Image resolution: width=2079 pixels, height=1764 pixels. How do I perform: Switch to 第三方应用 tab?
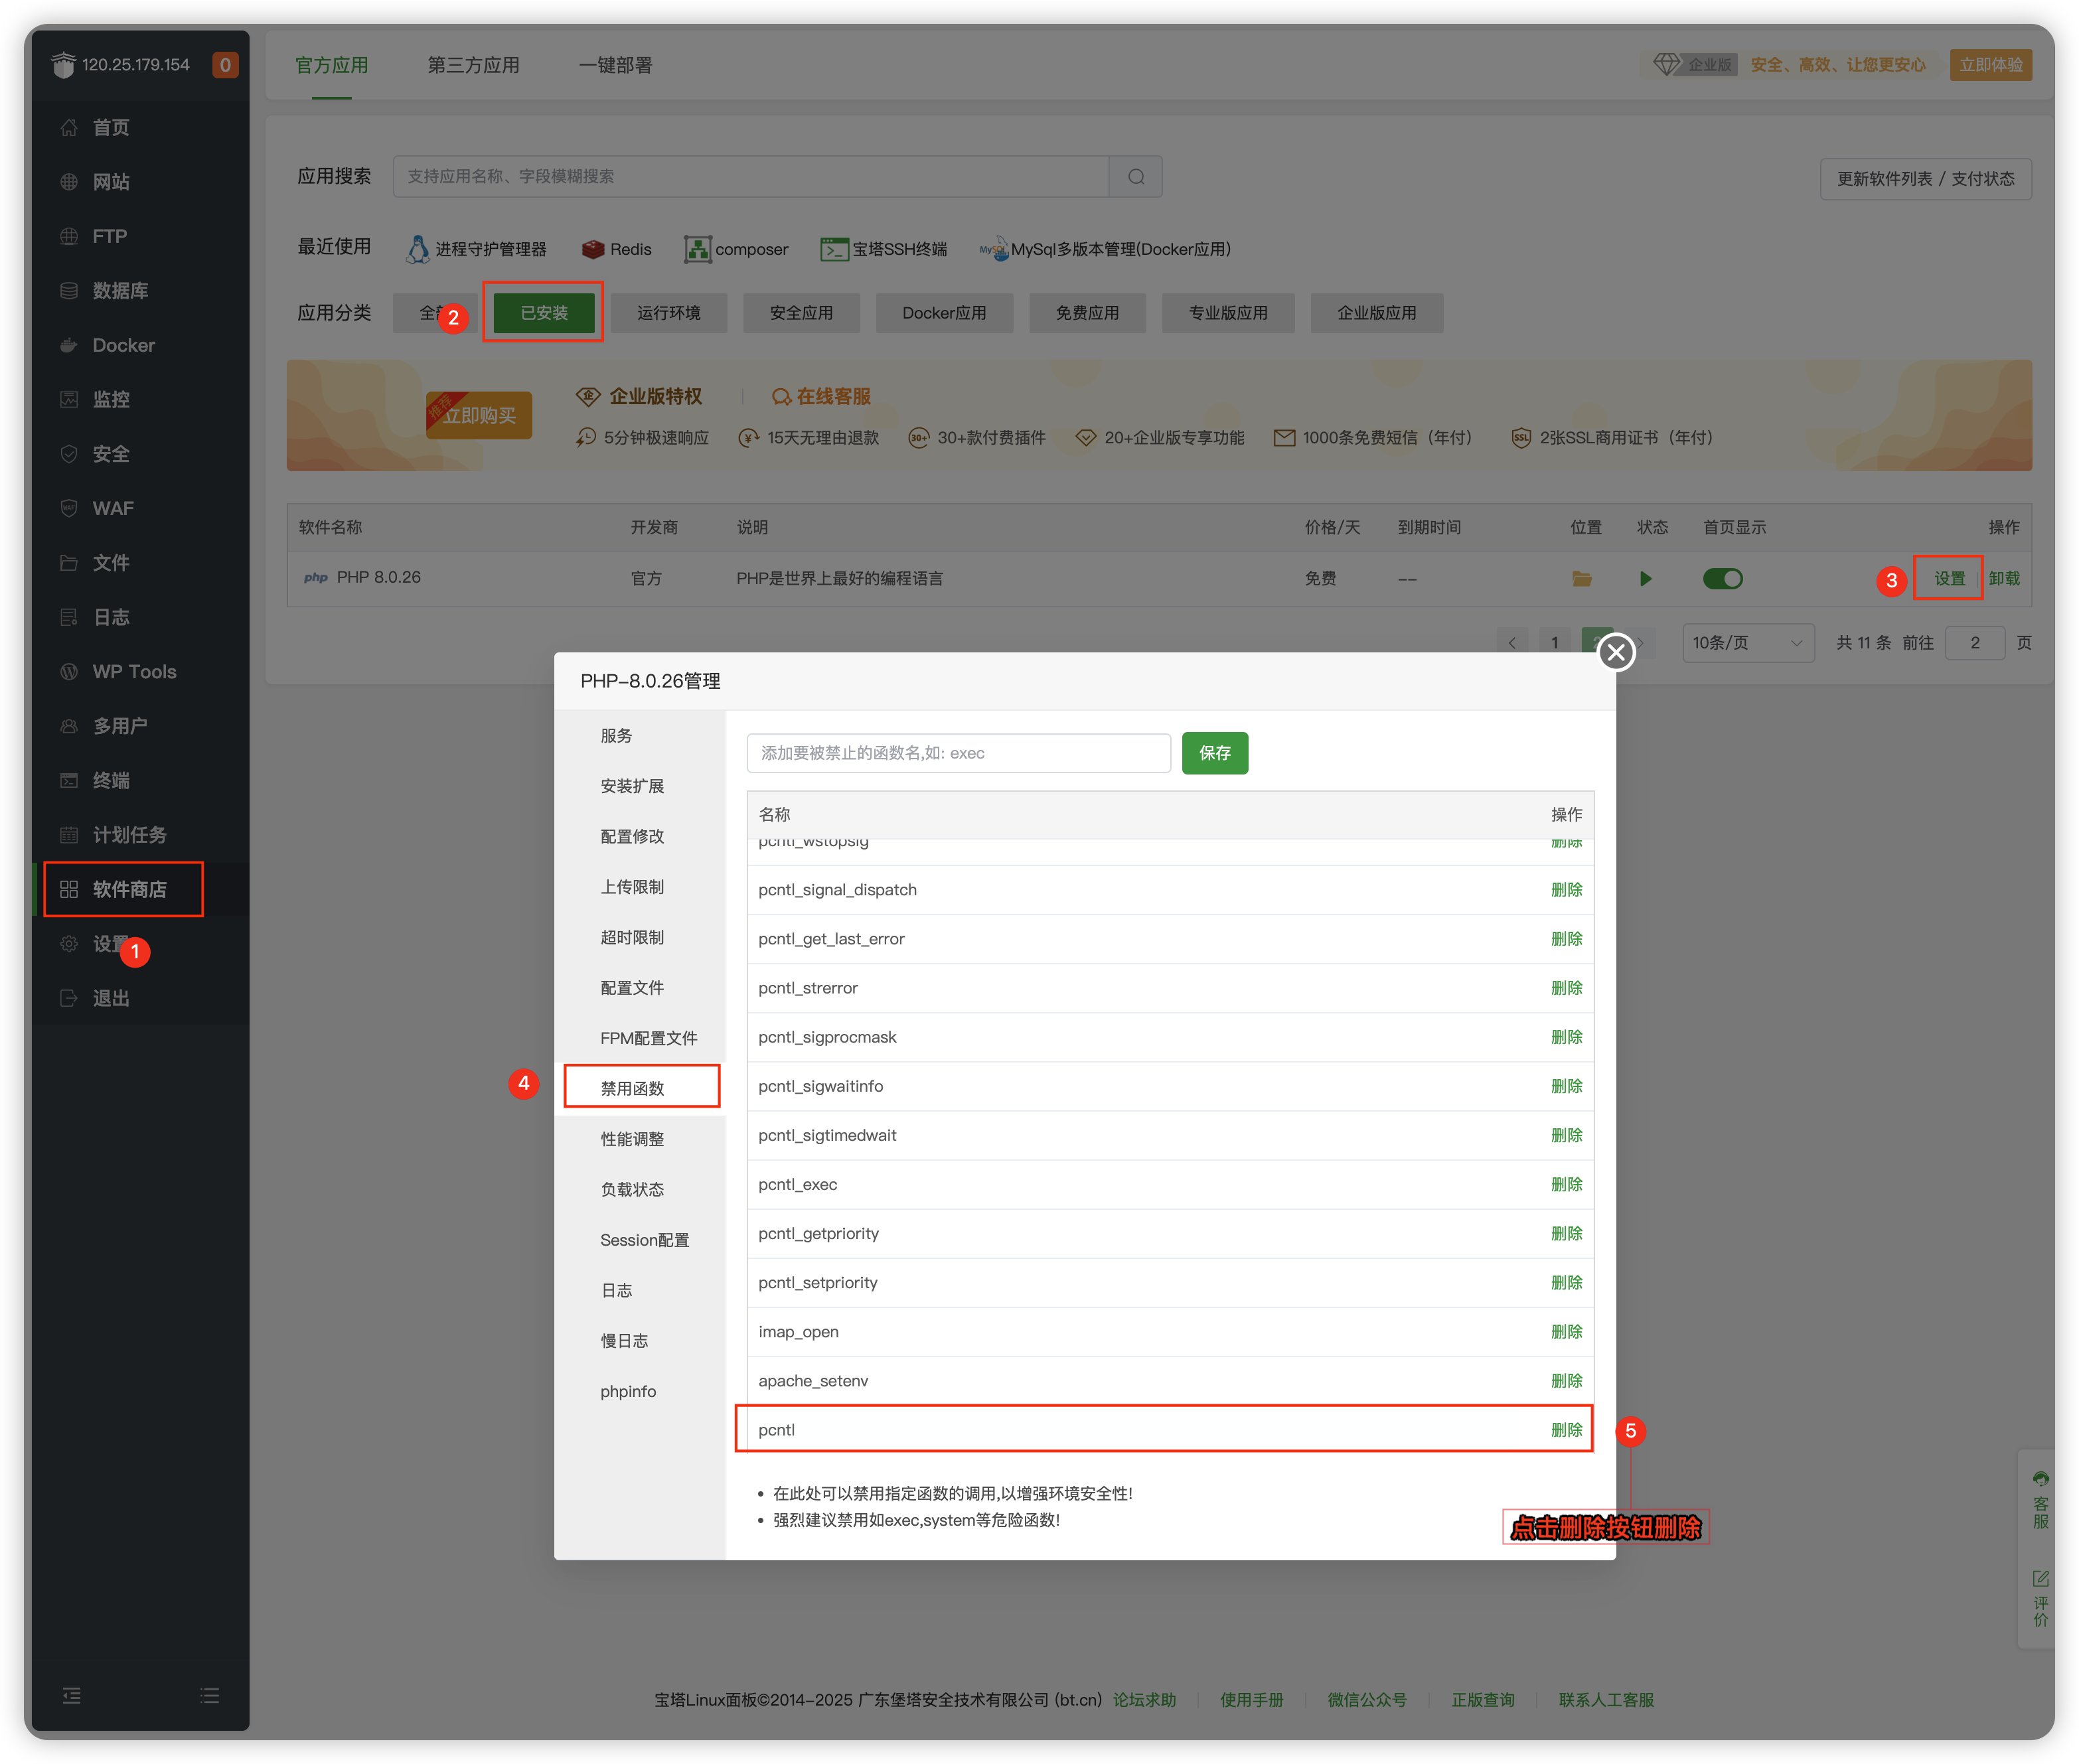tap(473, 65)
